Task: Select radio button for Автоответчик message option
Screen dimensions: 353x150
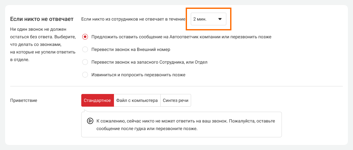Action: pos(85,37)
